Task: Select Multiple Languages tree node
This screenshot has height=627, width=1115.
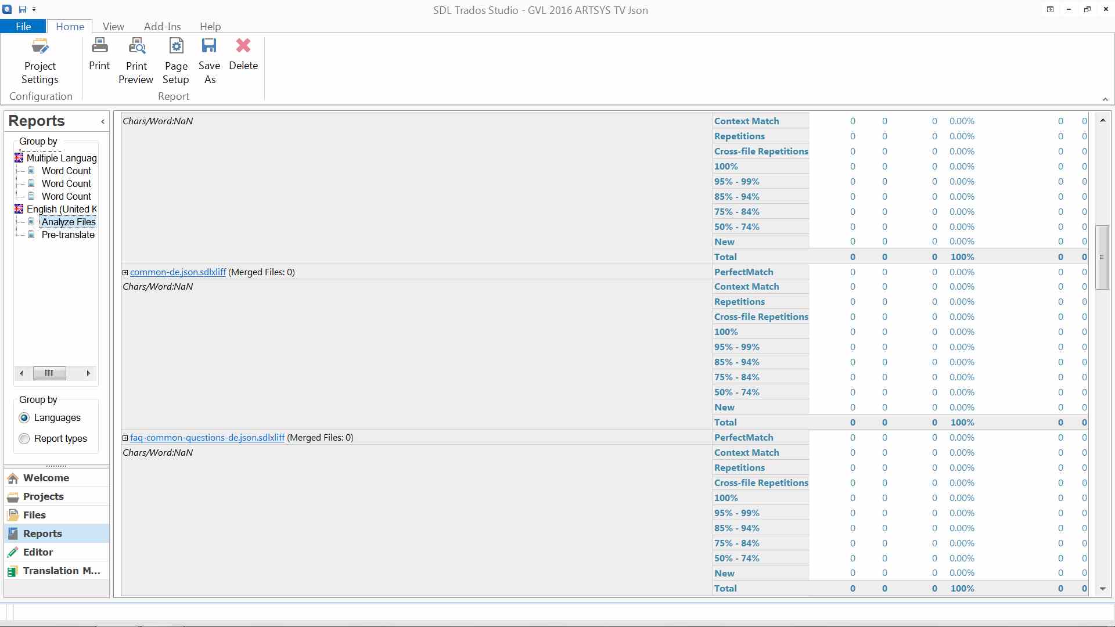Action: click(62, 158)
